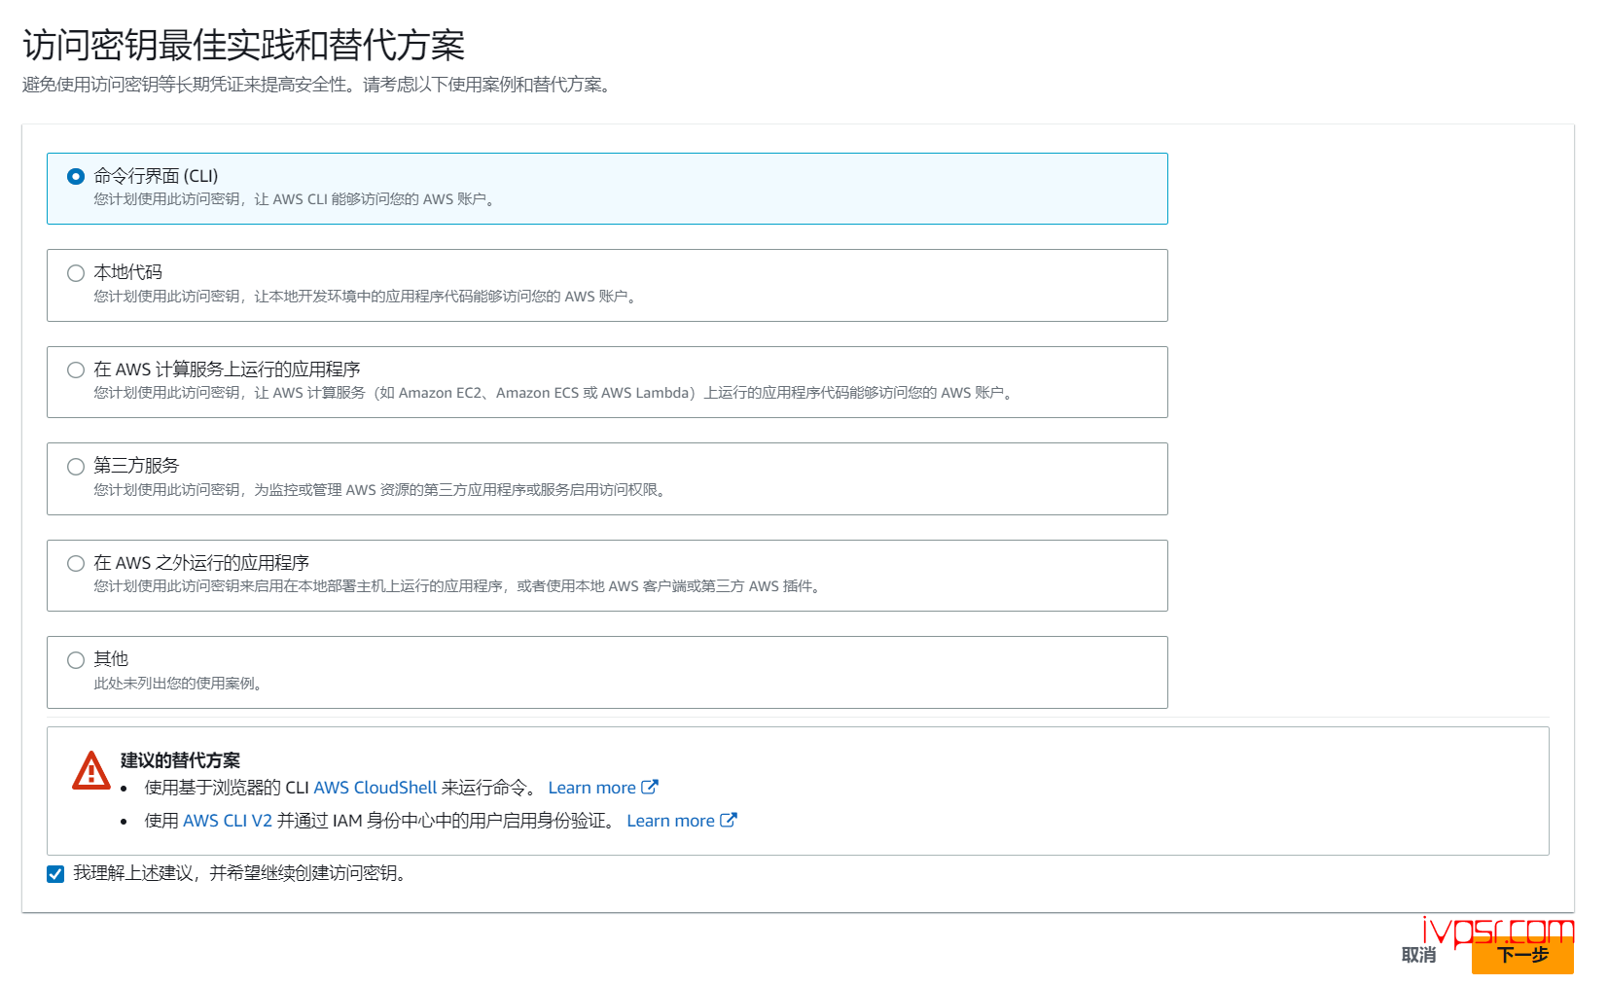Select the 本地代码 radio option
1608x985 pixels.
(76, 273)
